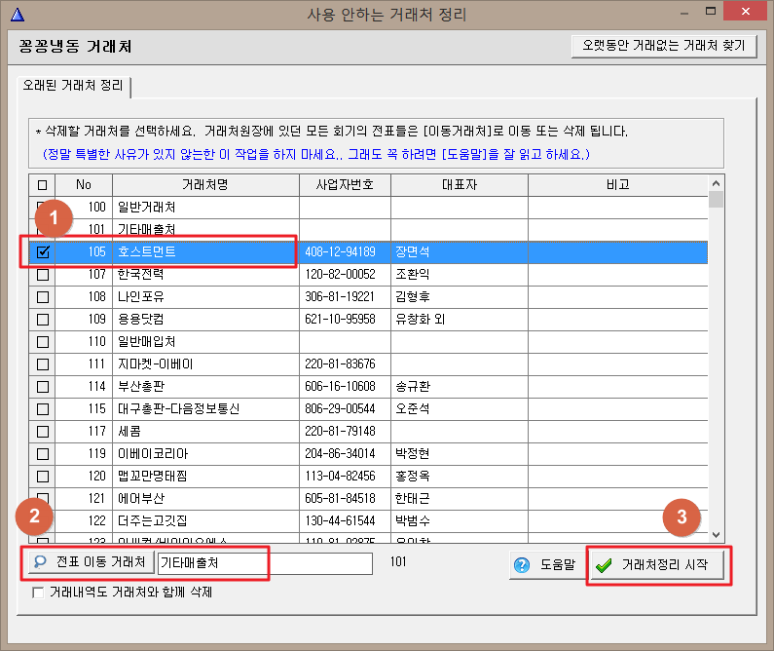Click representative 유창화 외
The width and height of the screenshot is (774, 651).
tap(420, 320)
